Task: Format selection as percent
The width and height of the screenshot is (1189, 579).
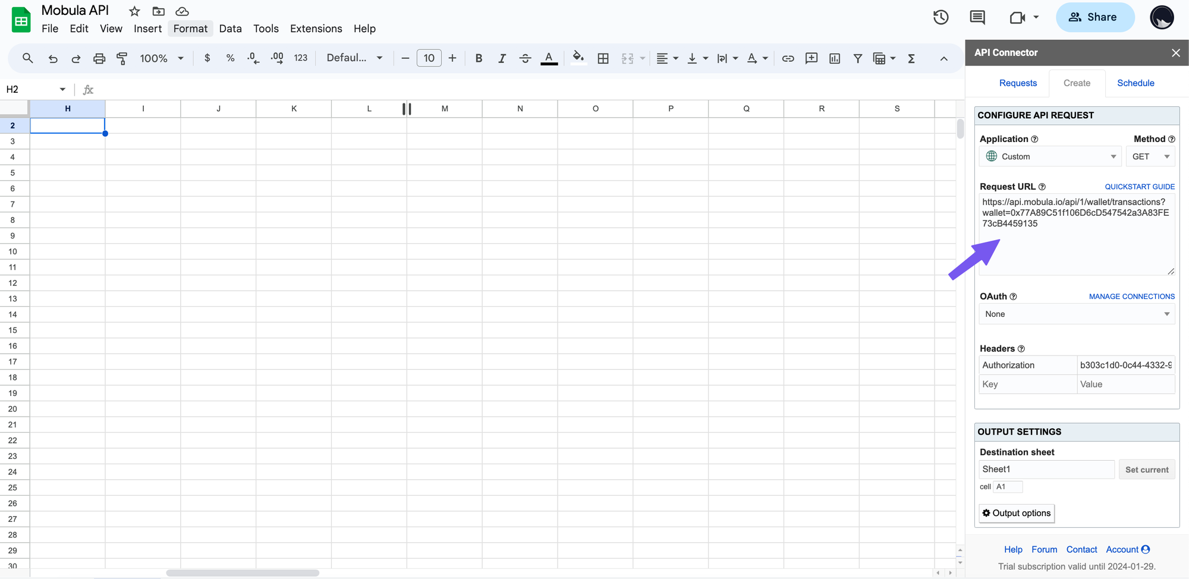Action: pyautogui.click(x=230, y=58)
